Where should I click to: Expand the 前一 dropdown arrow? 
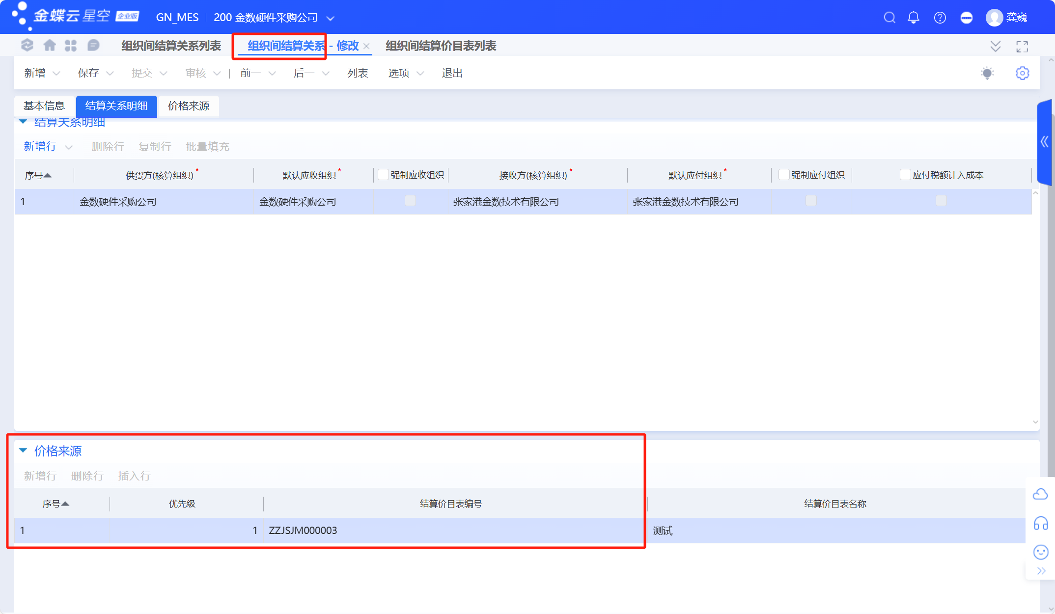[x=272, y=74]
